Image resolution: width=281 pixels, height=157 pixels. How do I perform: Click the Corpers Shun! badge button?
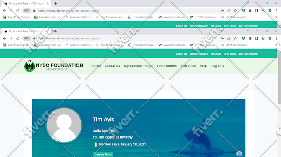coord(103,155)
